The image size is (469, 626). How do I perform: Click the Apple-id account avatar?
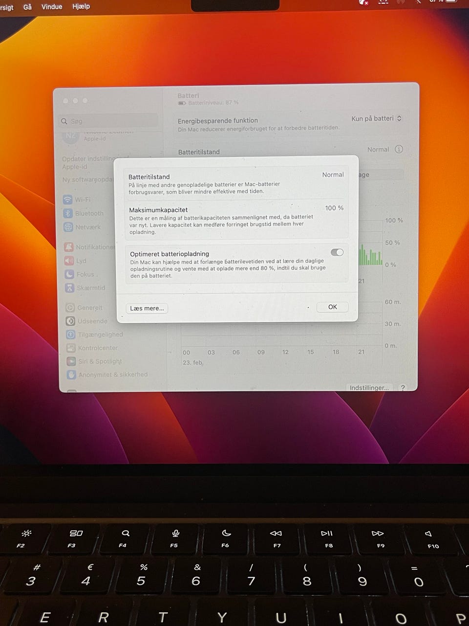click(71, 136)
